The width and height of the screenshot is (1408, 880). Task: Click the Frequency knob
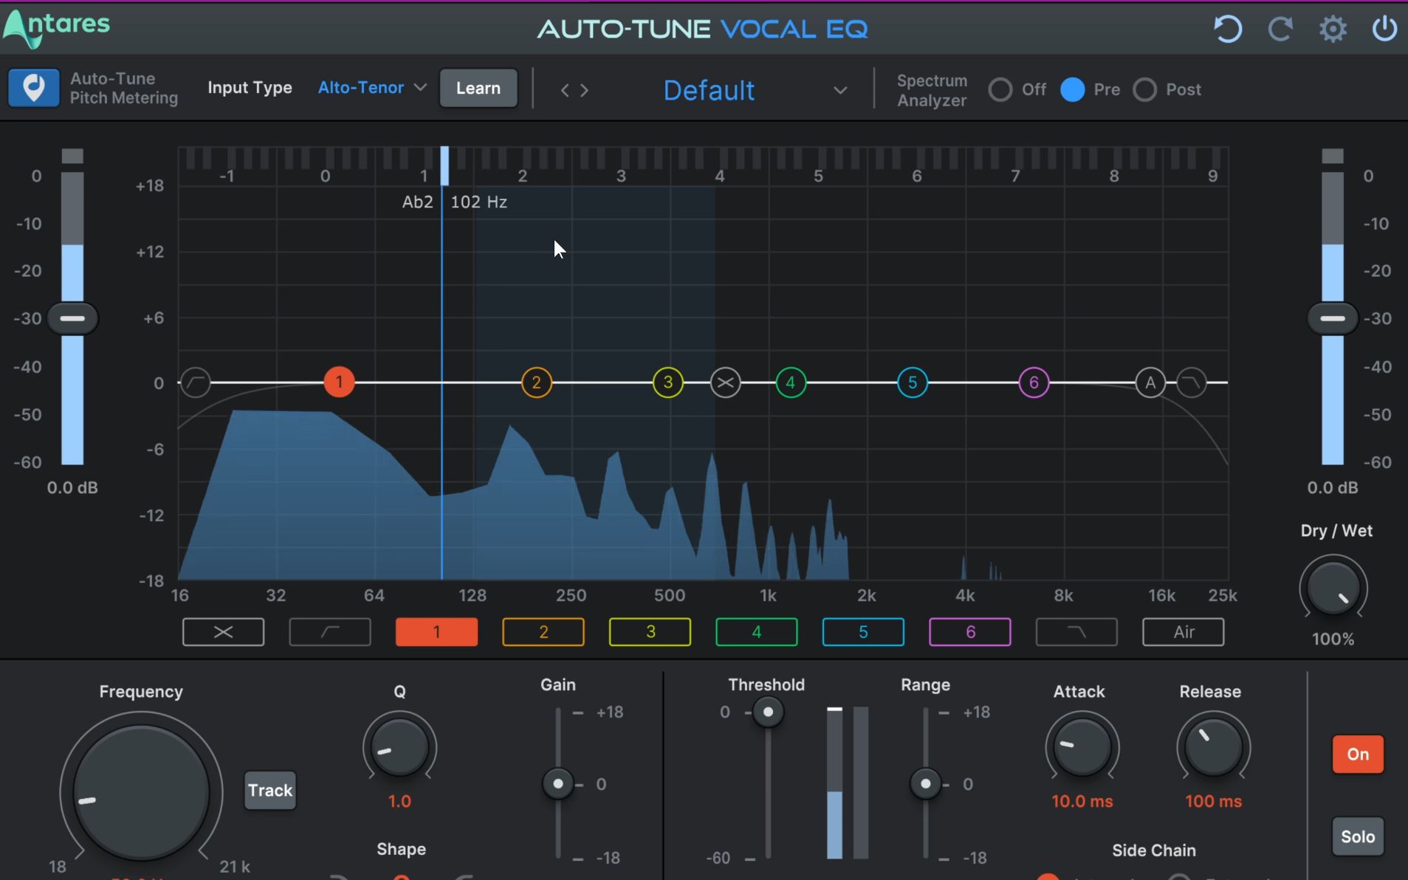pyautogui.click(x=141, y=792)
